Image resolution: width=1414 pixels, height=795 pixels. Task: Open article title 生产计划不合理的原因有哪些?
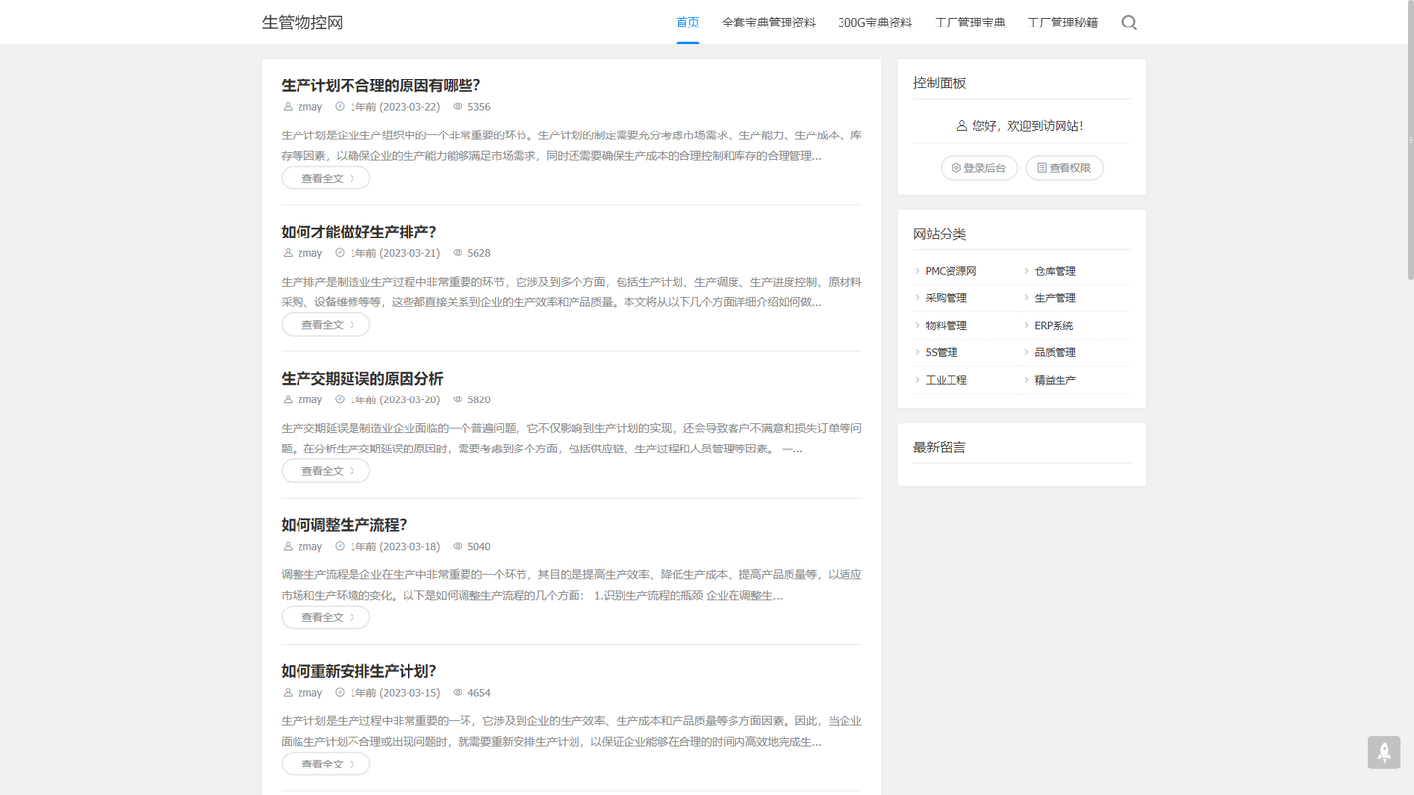click(x=381, y=85)
